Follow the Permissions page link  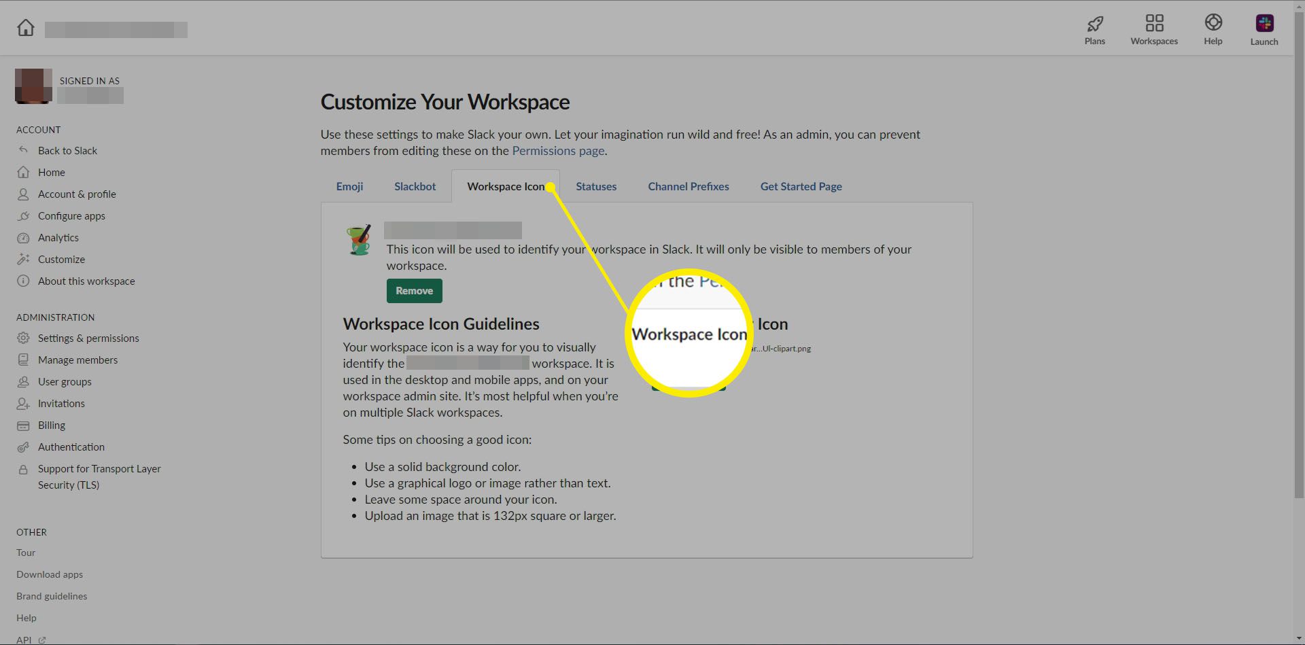pyautogui.click(x=558, y=151)
